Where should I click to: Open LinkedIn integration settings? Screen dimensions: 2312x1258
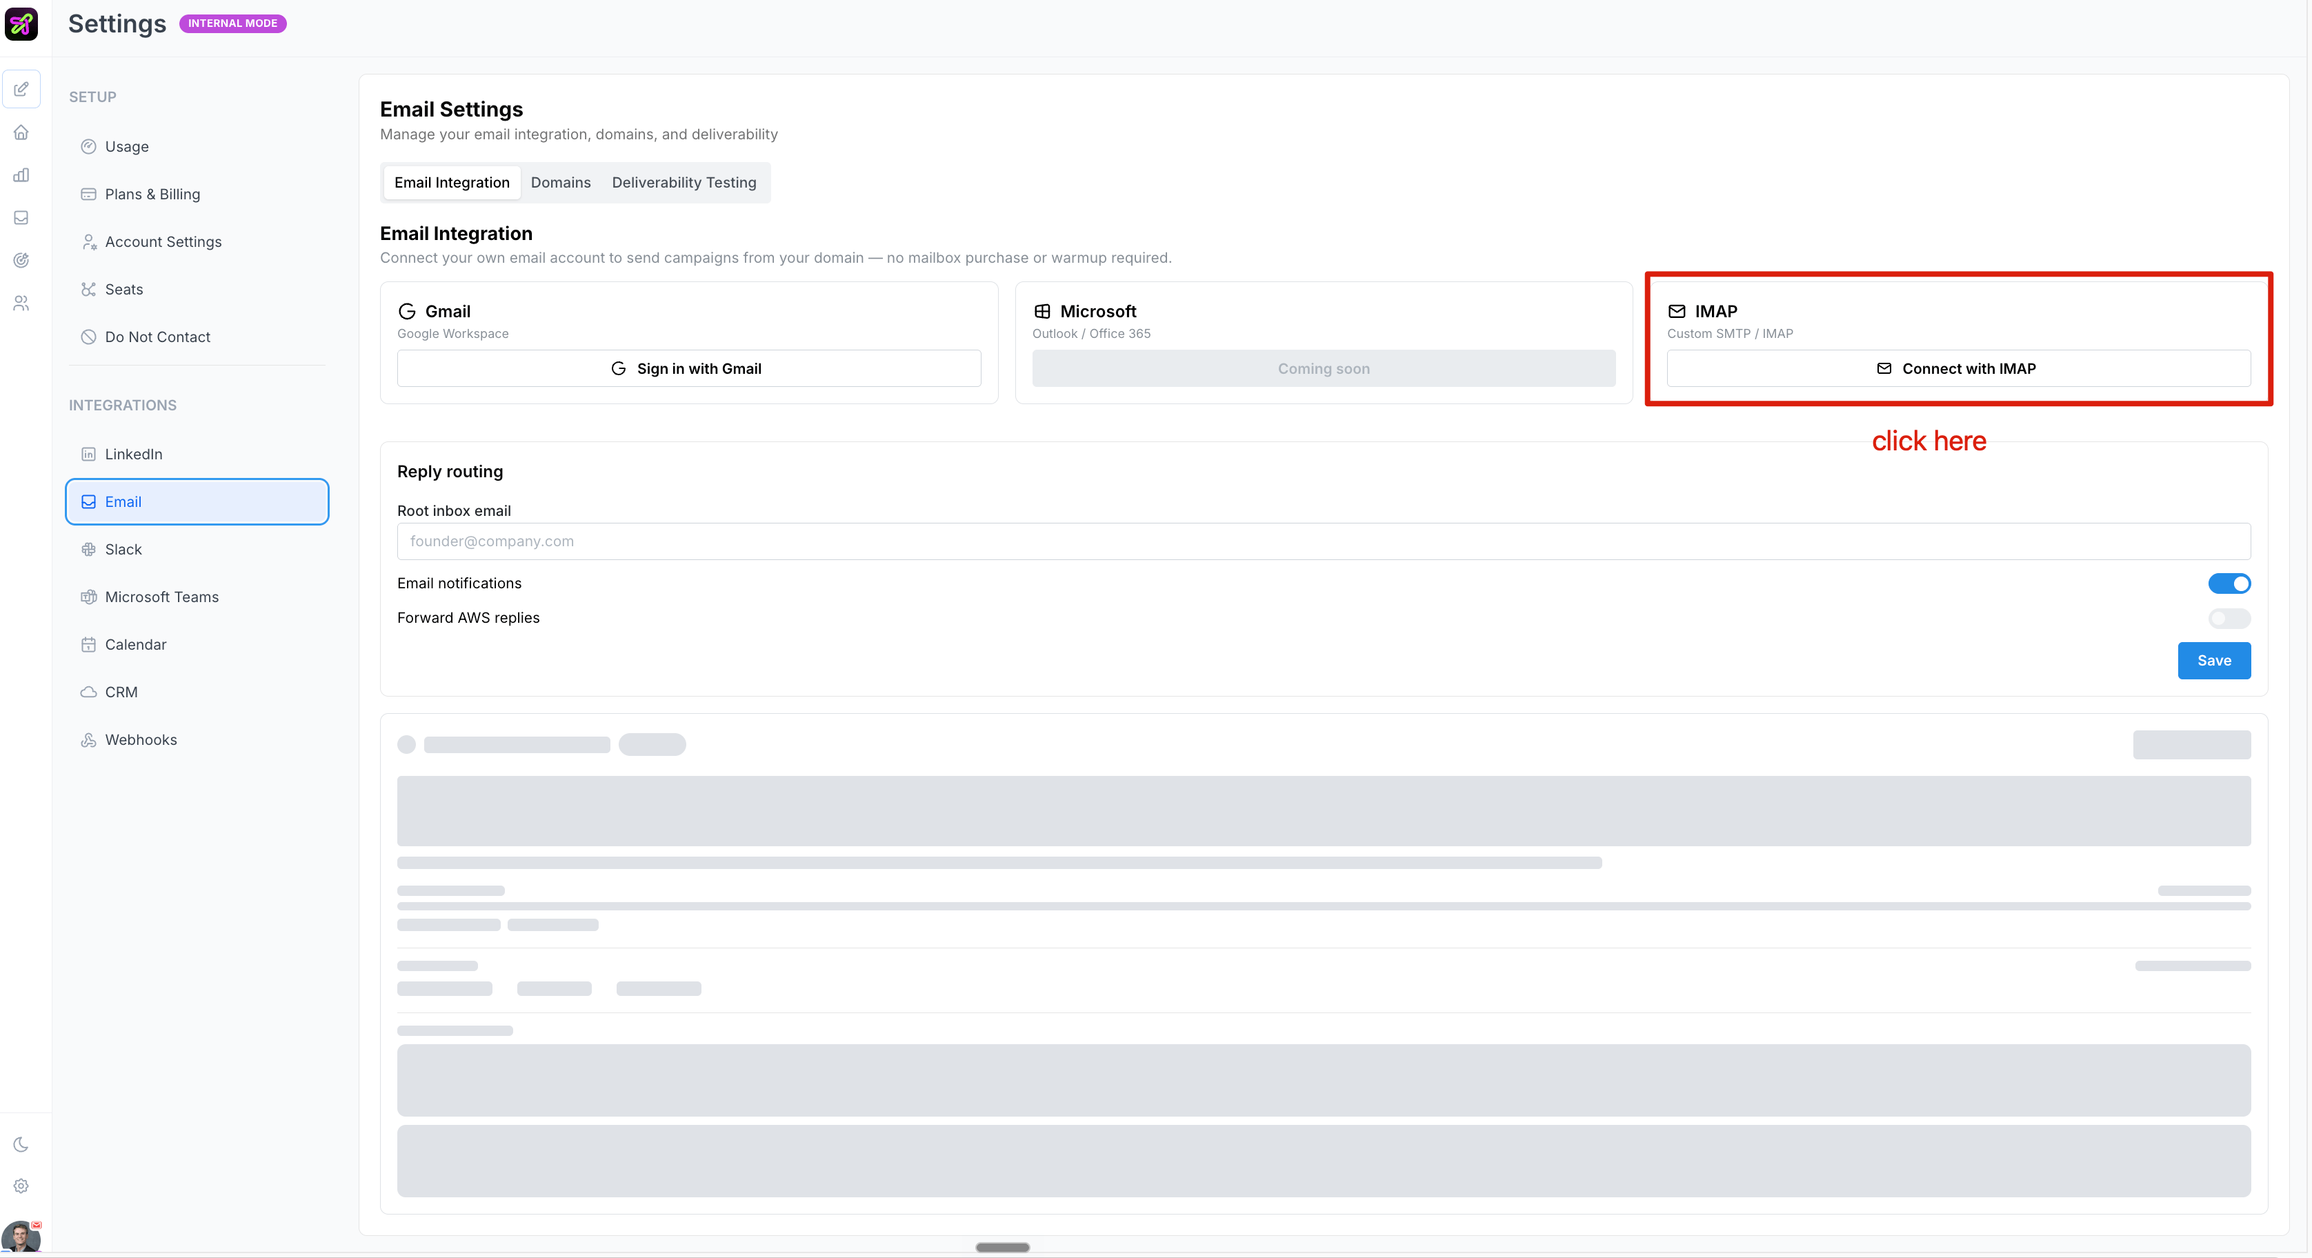tap(197, 454)
